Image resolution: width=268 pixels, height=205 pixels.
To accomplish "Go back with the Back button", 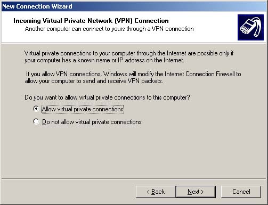I will coord(156,192).
